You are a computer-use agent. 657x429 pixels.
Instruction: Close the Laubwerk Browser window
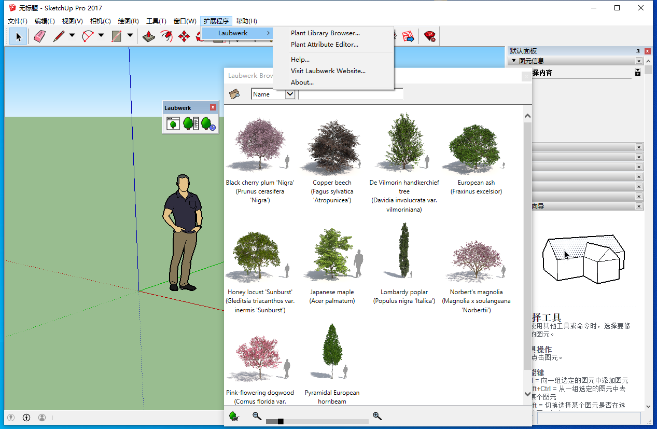[x=526, y=76]
